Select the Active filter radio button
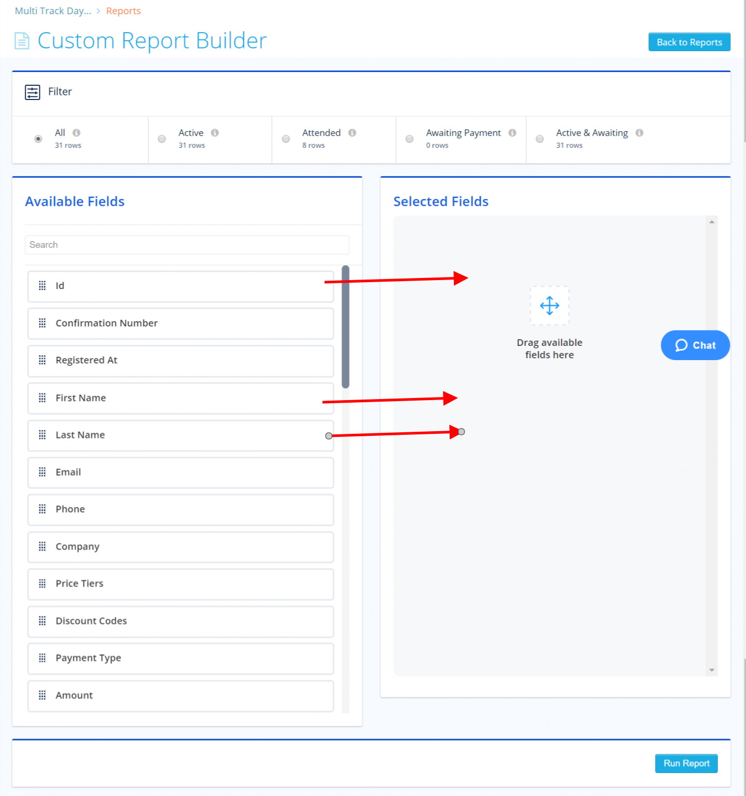 (162, 139)
